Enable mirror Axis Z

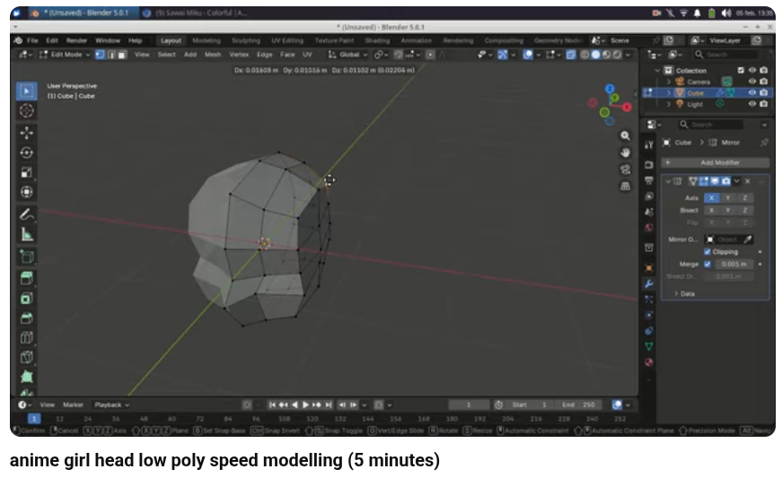click(x=744, y=197)
